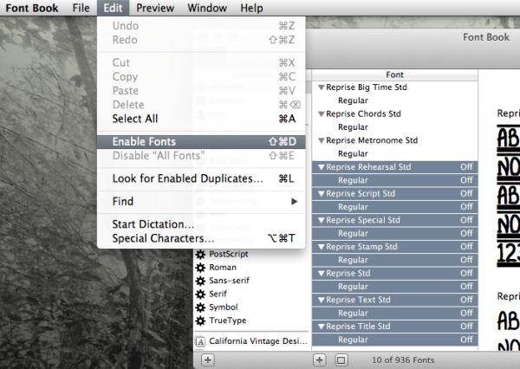Choose Special Characters menu entry
Viewport: 520px width, 369px height.
(201, 238)
